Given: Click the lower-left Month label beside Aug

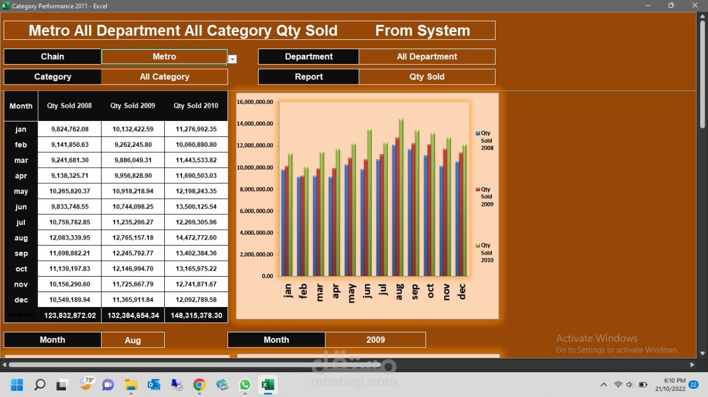Looking at the screenshot, I should (x=53, y=340).
